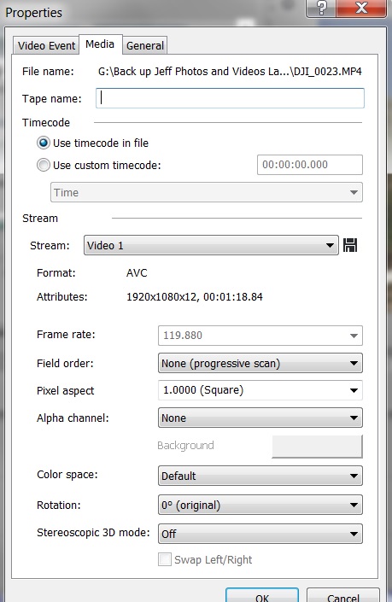Click the Background color swatch
The height and width of the screenshot is (602, 392).
tap(317, 446)
